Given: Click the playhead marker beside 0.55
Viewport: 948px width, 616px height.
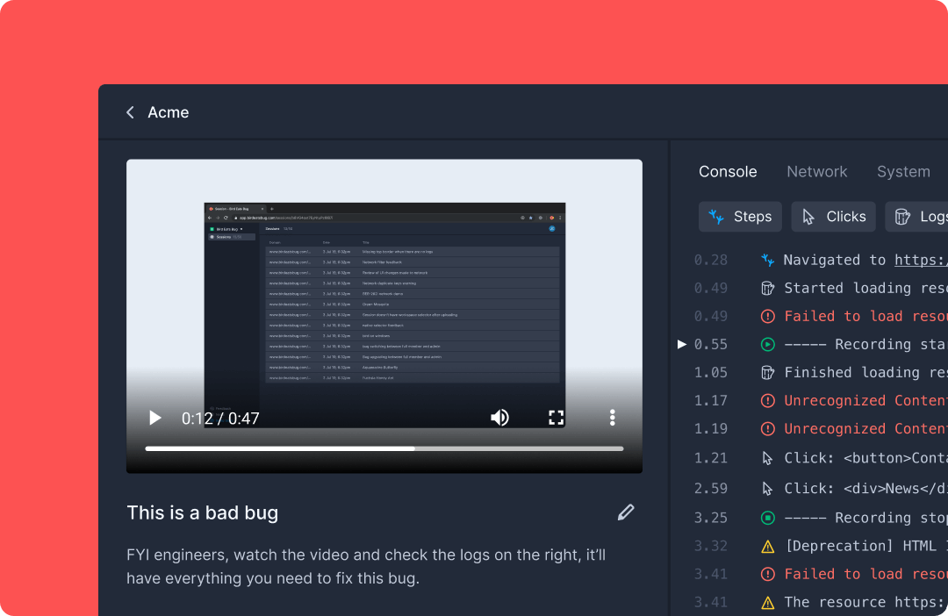Looking at the screenshot, I should [x=682, y=344].
